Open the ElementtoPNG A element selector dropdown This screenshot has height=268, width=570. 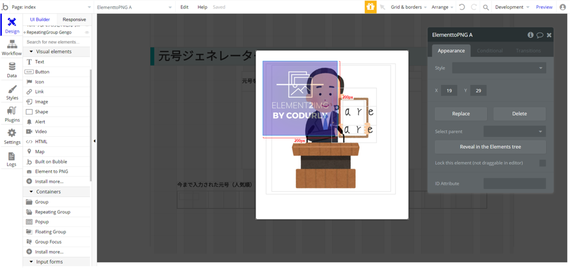[134, 7]
